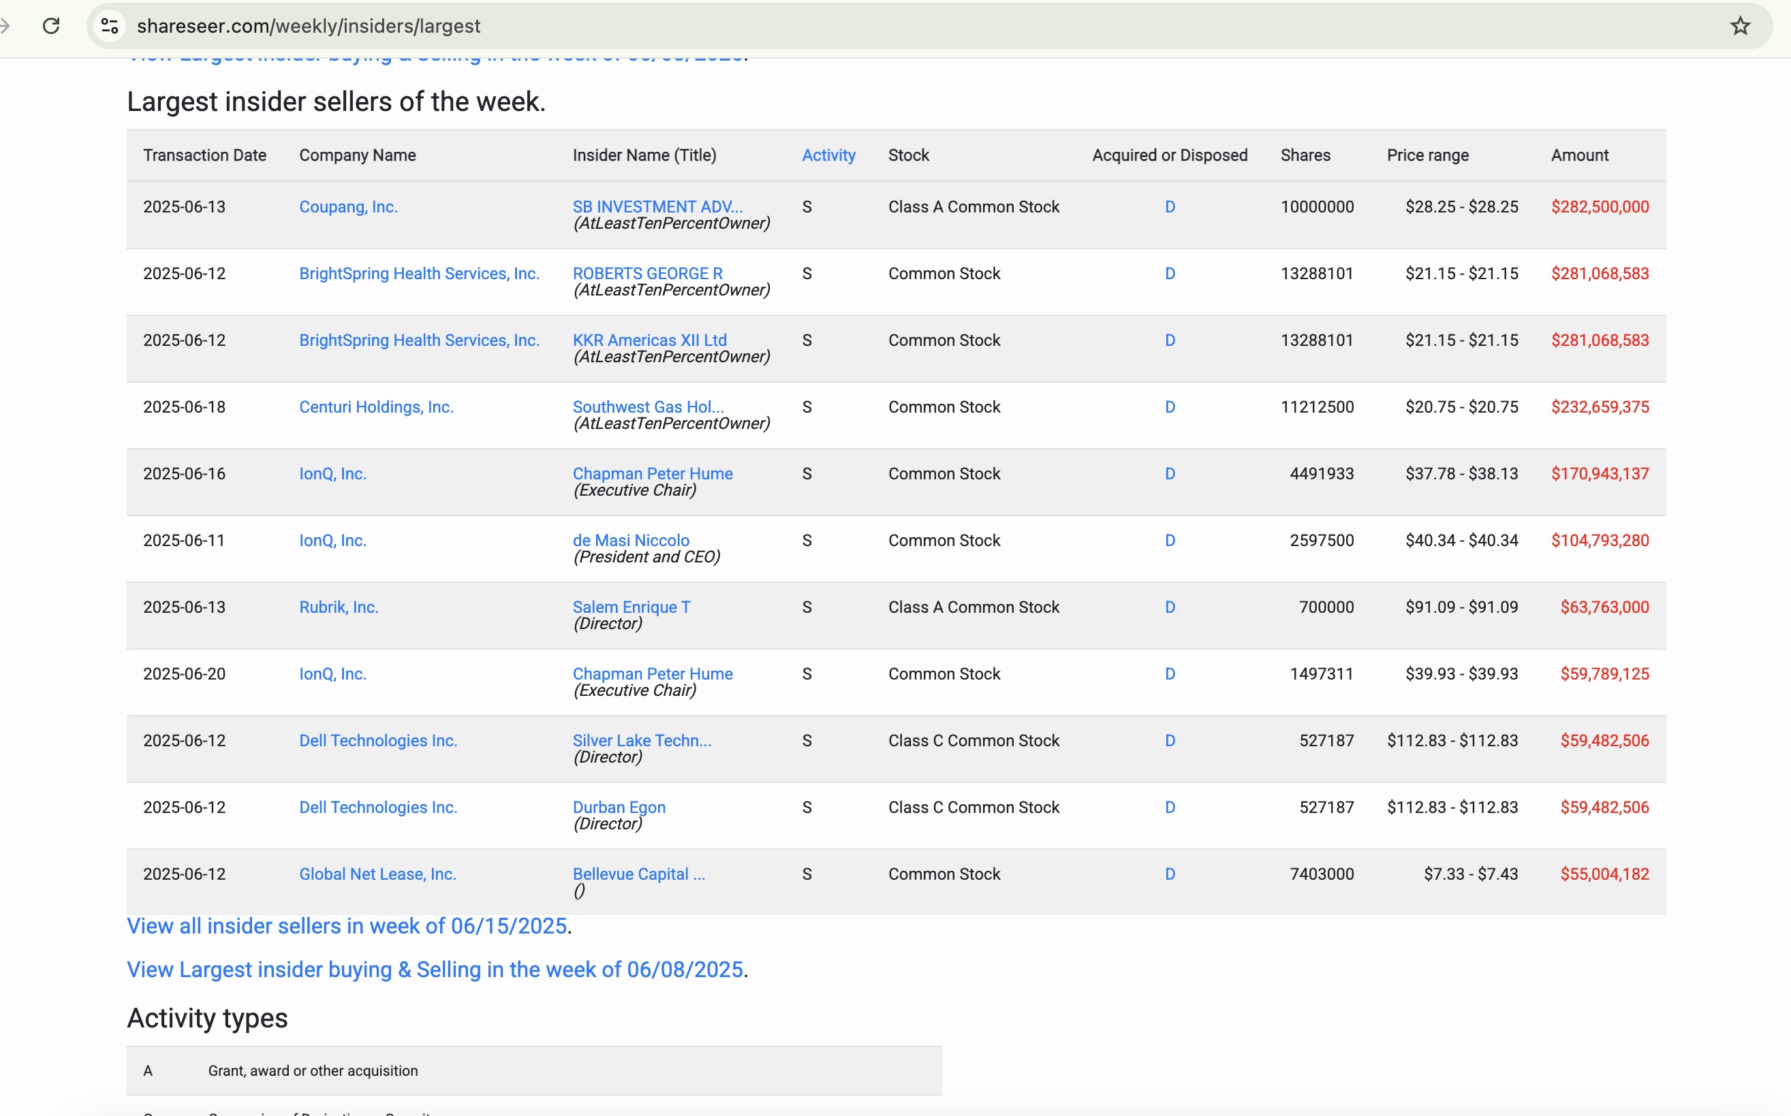This screenshot has width=1791, height=1116.
Task: Click the bookmark star icon
Action: [1740, 26]
